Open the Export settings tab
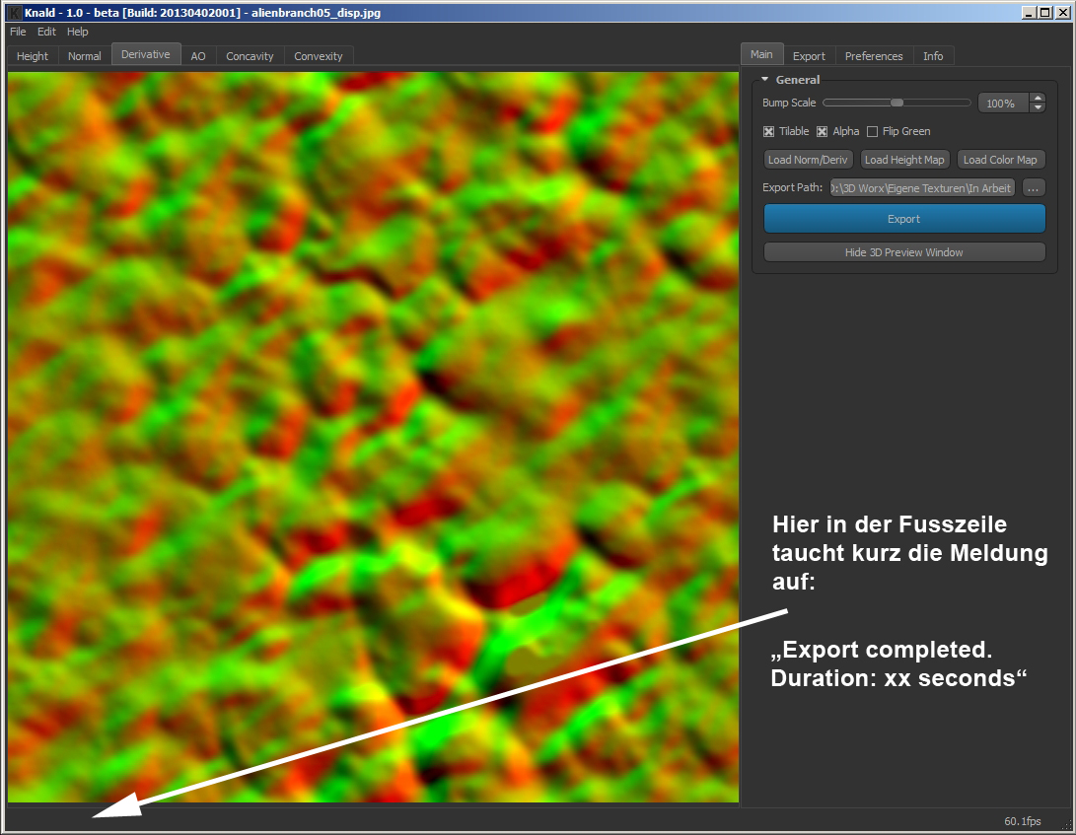The image size is (1076, 835). [x=809, y=56]
